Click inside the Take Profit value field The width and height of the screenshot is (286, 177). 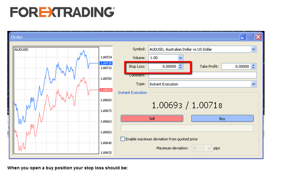[x=236, y=66]
